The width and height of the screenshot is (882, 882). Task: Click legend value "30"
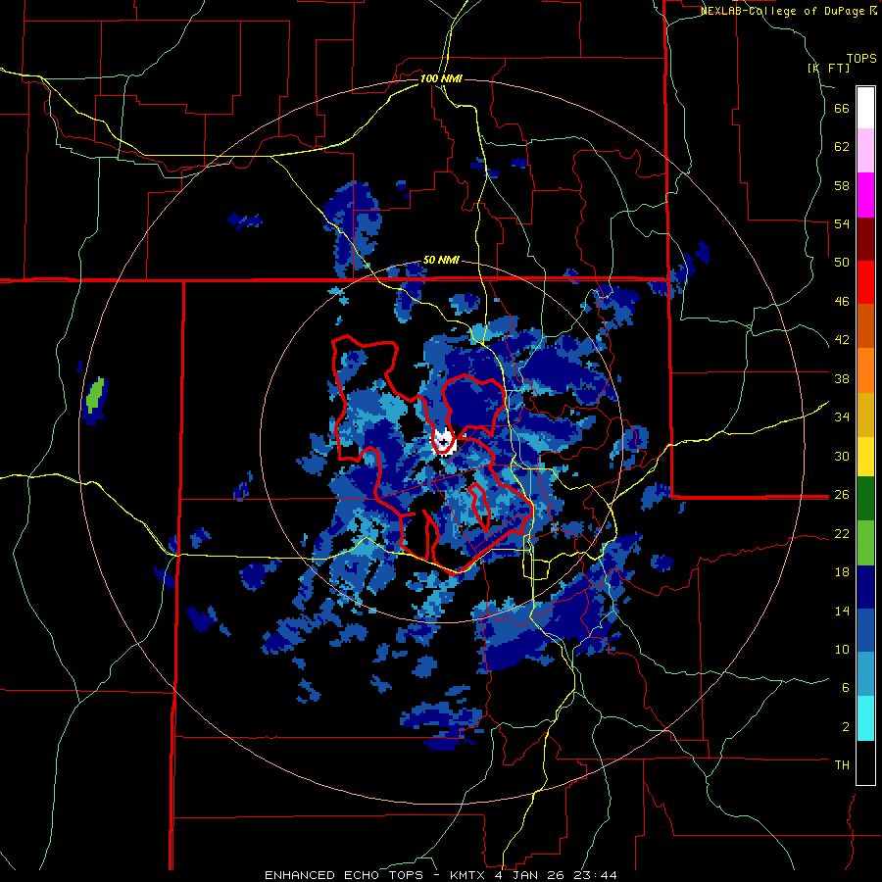(842, 456)
